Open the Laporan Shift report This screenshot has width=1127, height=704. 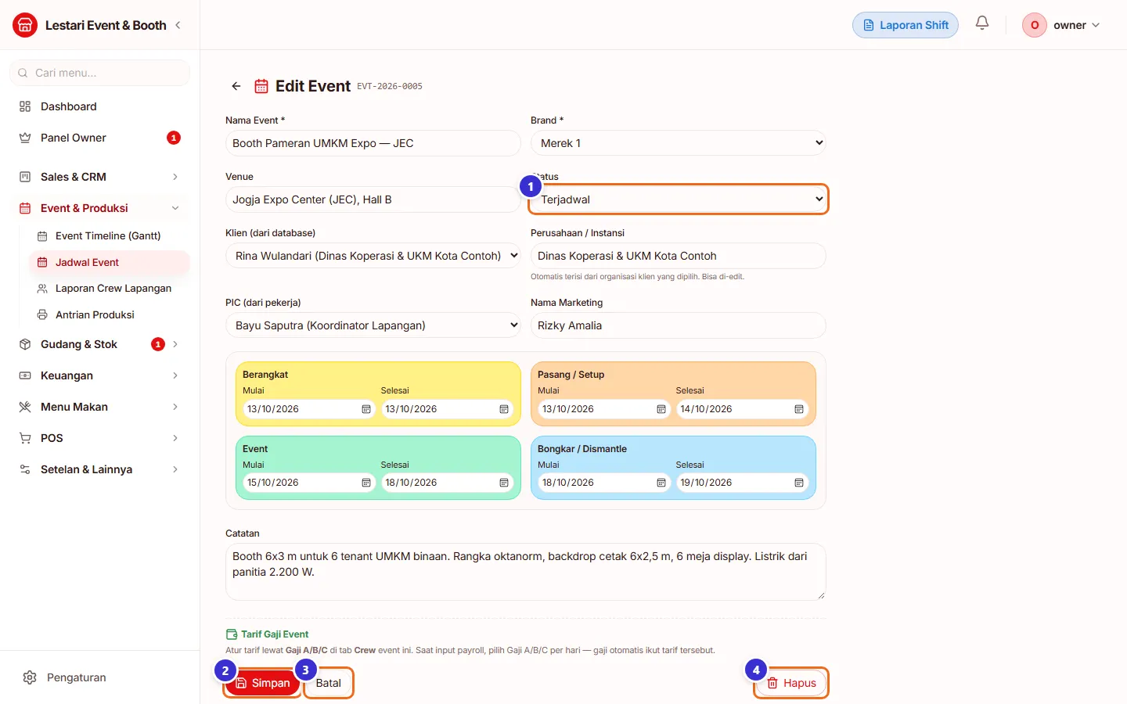click(x=906, y=25)
